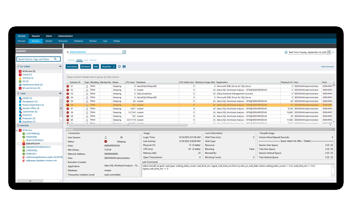Switch to the Databases tab
The width and height of the screenshot is (355, 216).
coord(79,41)
